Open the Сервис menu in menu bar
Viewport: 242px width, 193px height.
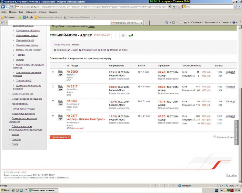pos(43,12)
